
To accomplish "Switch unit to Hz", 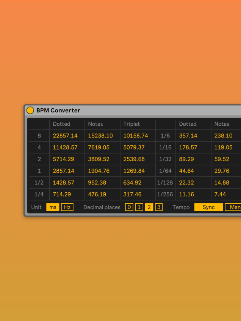I will tap(67, 207).
